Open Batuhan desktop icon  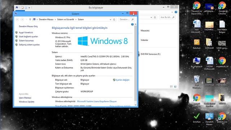click(197, 44)
